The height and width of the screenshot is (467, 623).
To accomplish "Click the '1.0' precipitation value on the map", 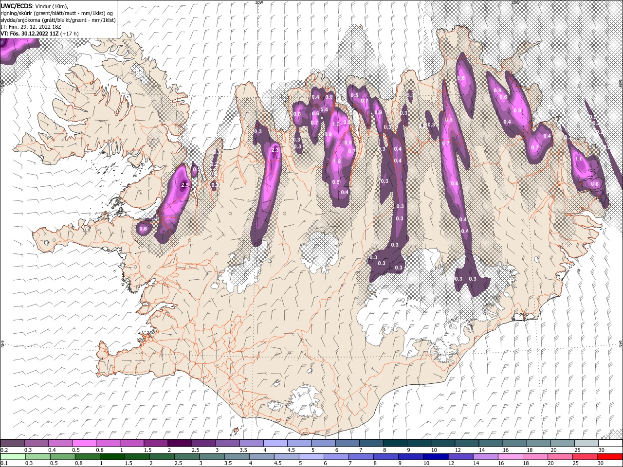I will tap(337, 162).
